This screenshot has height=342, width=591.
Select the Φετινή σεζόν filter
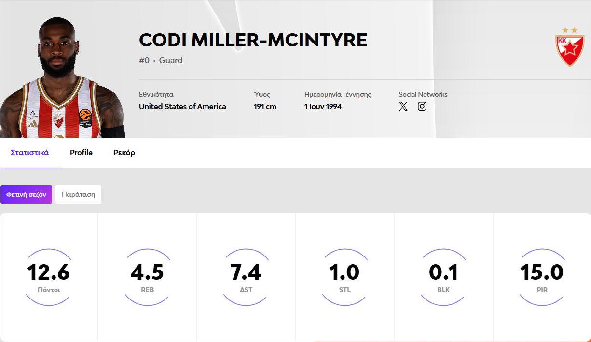(x=26, y=195)
